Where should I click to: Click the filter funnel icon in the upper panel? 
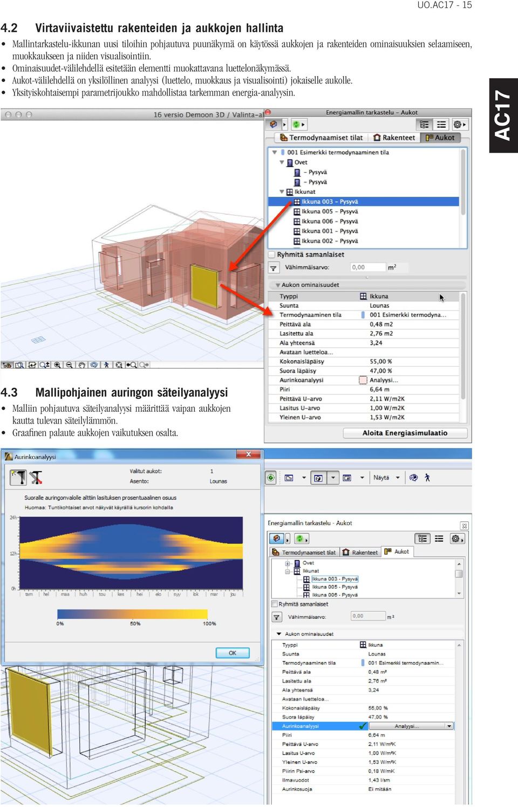point(274,267)
